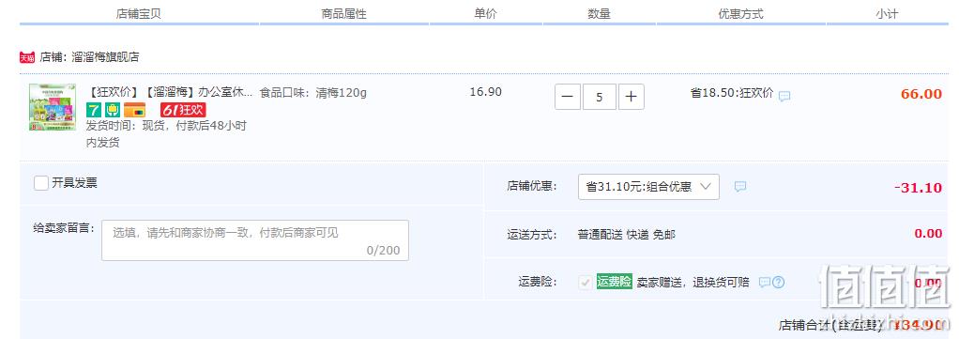Click the 0.00 shipping fee amount
Viewport: 959px width, 339px height.
pos(928,233)
